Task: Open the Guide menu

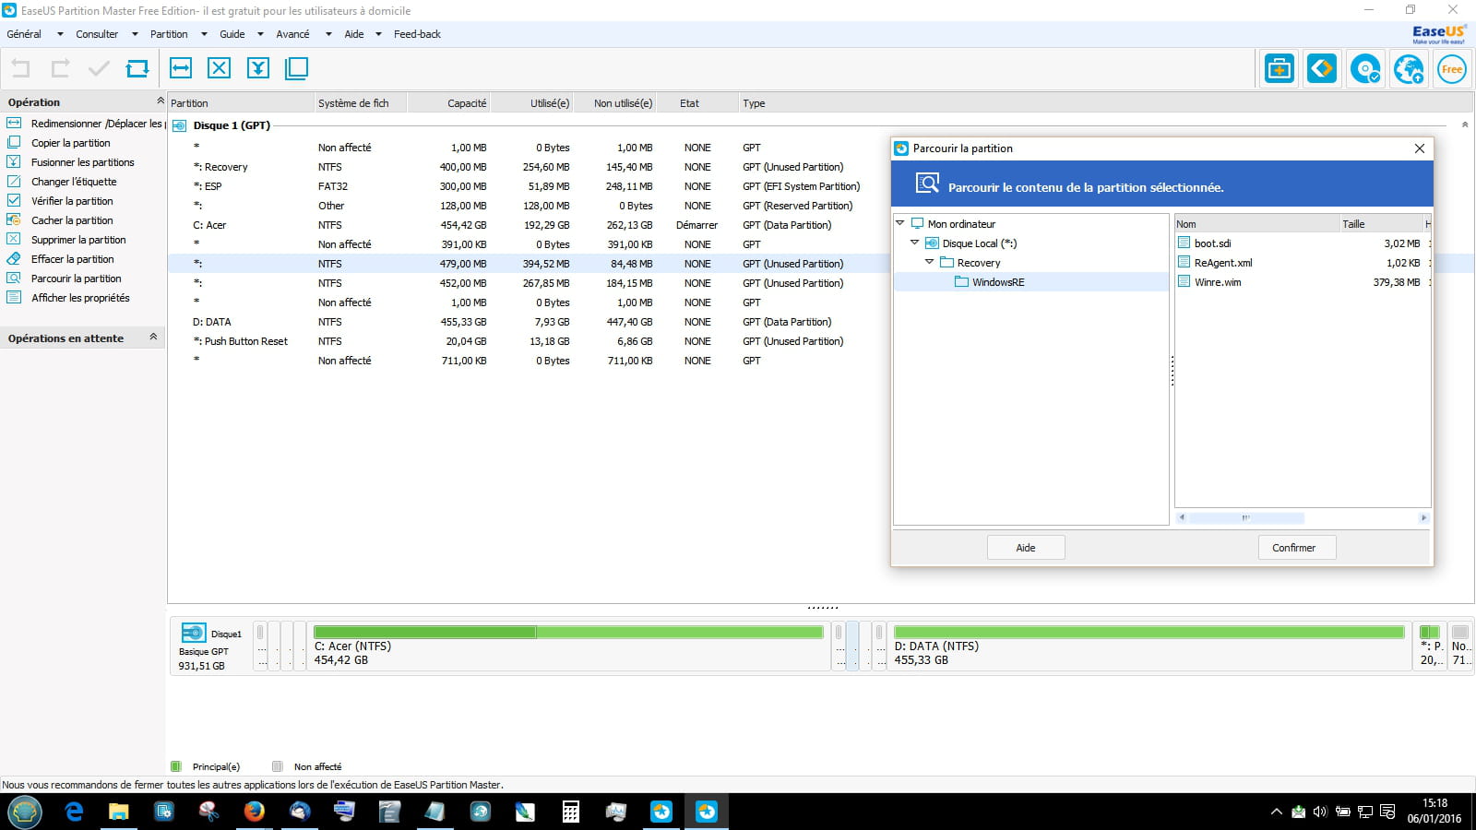Action: (232, 34)
